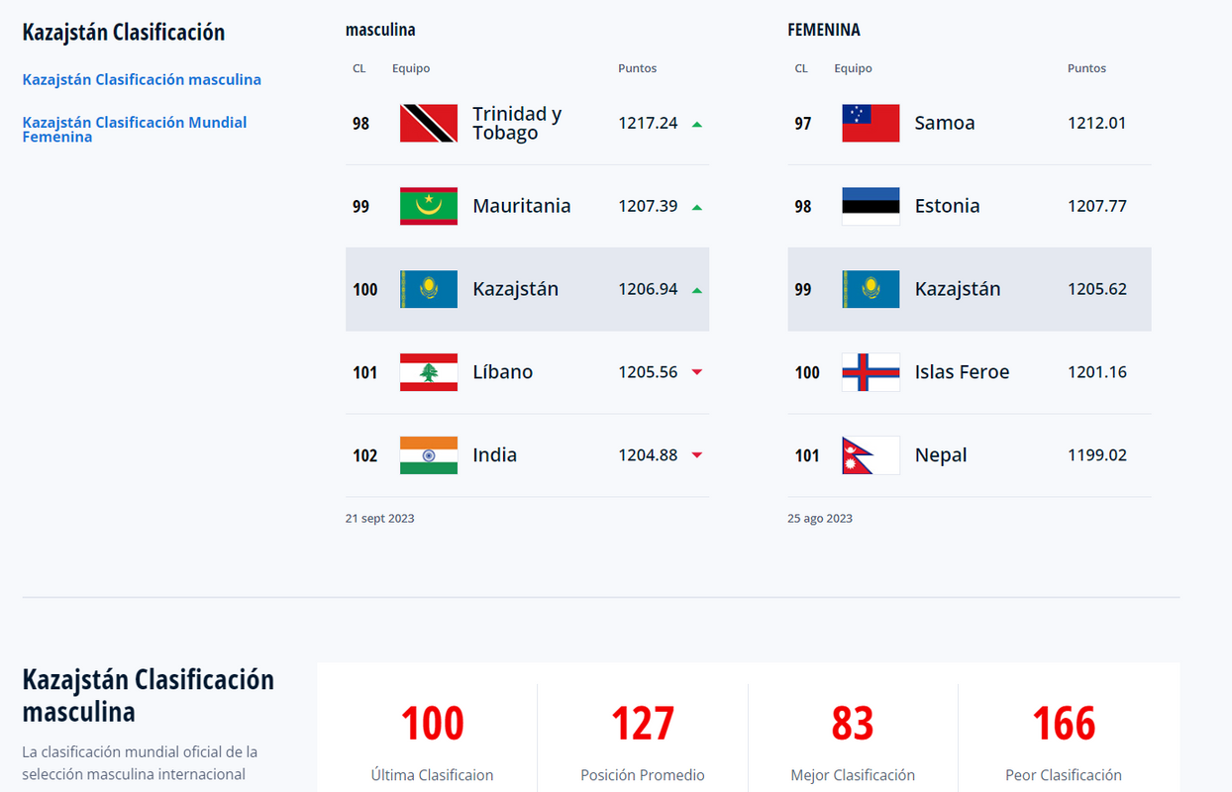Open Kazajstán Clasificación masculina link
The image size is (1232, 792).
142,79
